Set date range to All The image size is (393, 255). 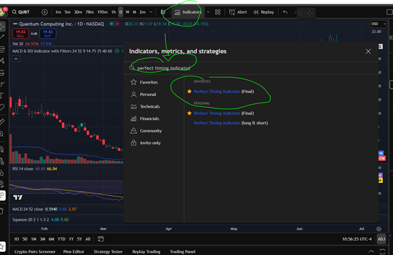[88, 239]
